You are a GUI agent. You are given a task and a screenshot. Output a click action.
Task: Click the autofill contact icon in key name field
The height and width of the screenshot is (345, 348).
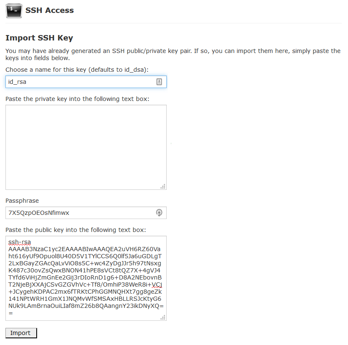pyautogui.click(x=159, y=82)
